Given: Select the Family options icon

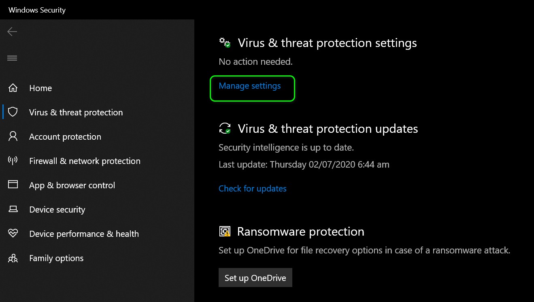Looking at the screenshot, I should pos(13,258).
